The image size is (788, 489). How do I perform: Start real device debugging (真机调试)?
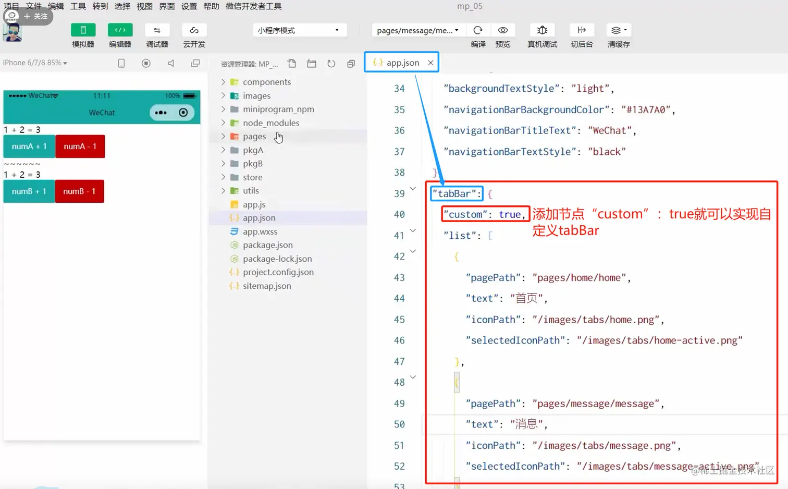coord(542,30)
